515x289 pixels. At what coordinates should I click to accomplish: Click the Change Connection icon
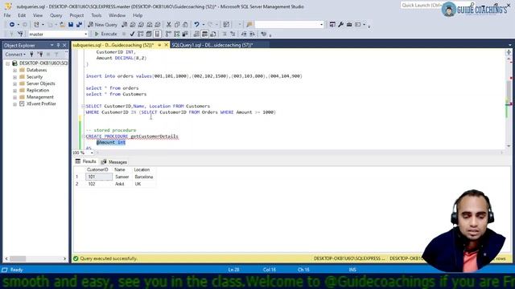coord(20,34)
